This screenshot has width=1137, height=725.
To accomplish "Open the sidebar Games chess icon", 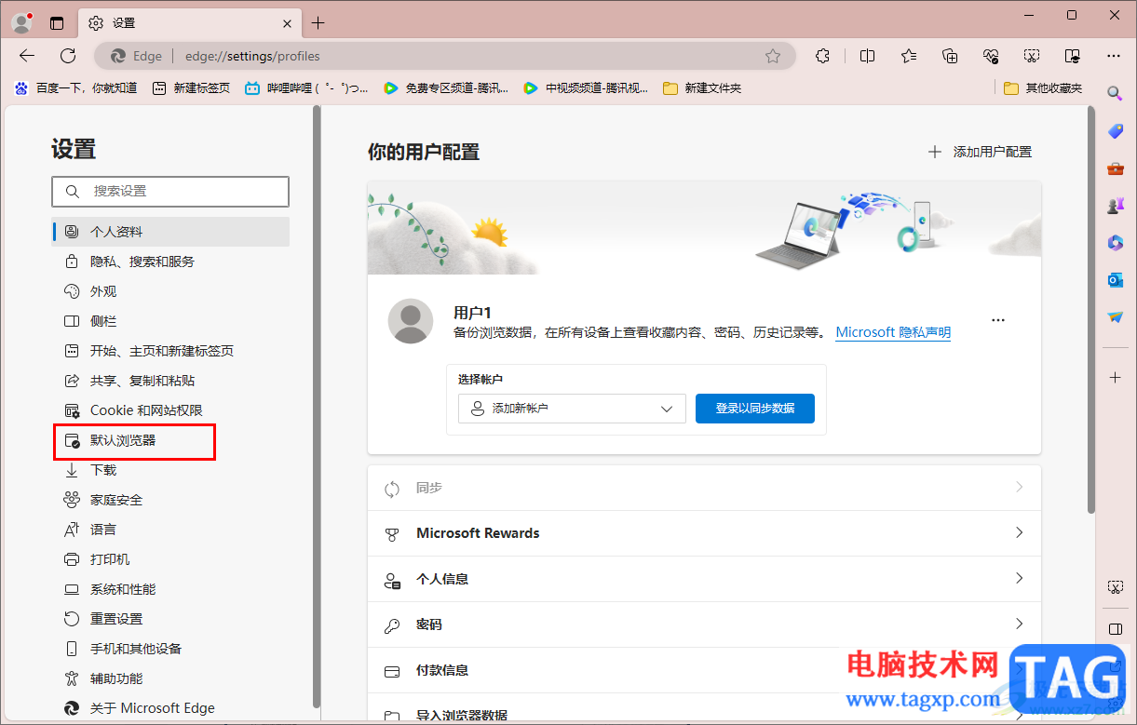I will click(x=1115, y=206).
